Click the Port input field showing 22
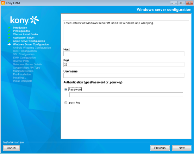Viewport: 194px width, 154px height. pos(124,64)
